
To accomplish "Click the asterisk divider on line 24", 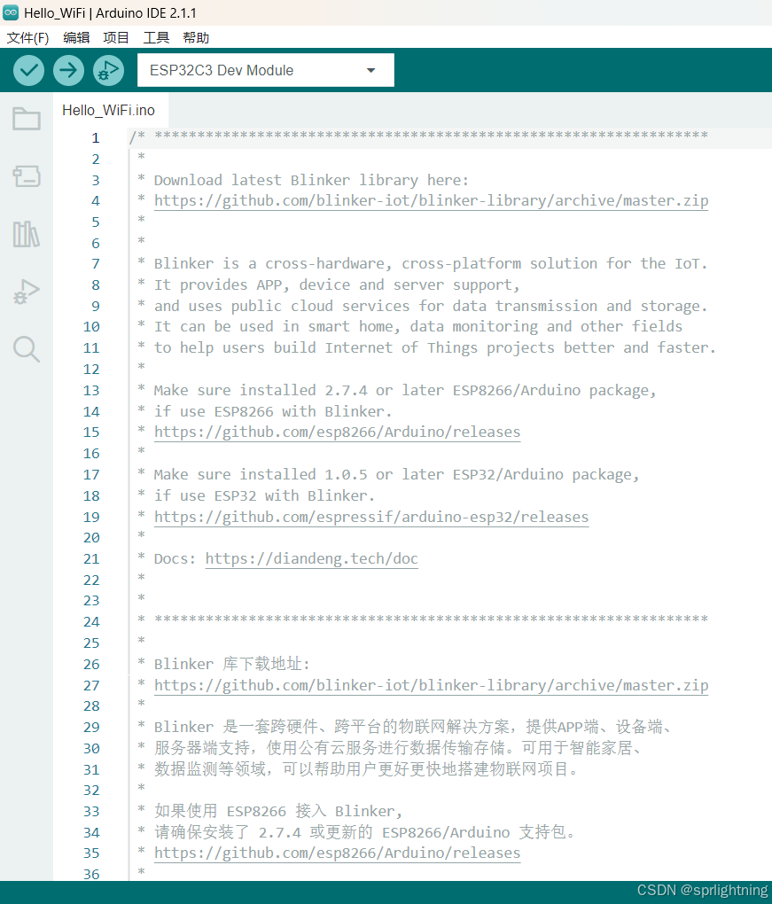I will [432, 620].
